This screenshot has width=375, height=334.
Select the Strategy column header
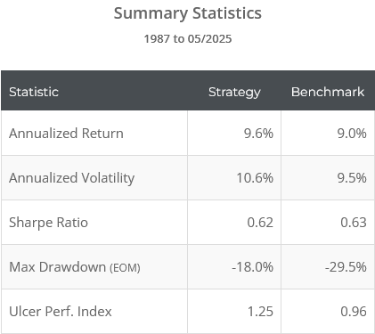pyautogui.click(x=234, y=93)
